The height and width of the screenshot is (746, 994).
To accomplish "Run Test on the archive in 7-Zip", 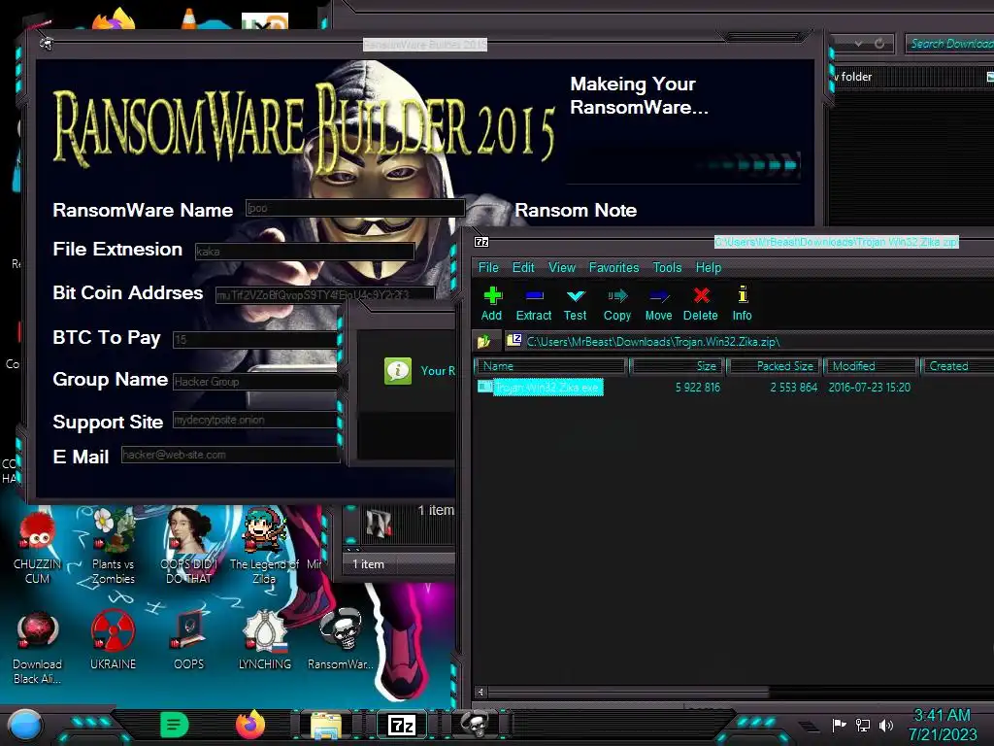I will [x=575, y=304].
